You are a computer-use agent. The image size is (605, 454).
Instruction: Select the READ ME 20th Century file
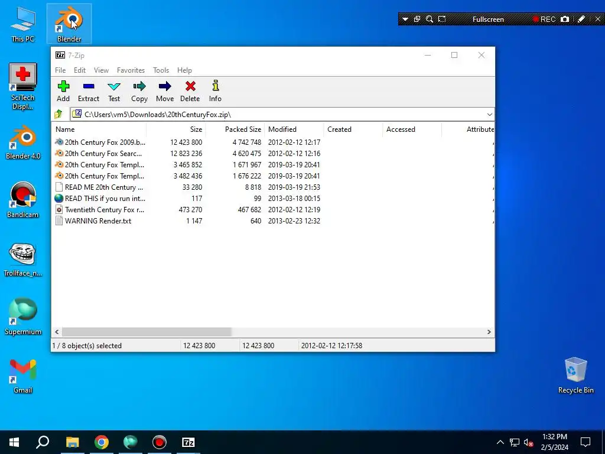tap(100, 187)
